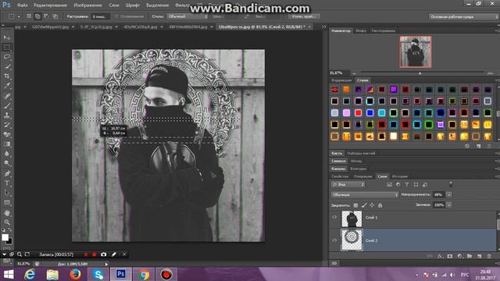The height and width of the screenshot is (281, 500).
Task: Select the Crop tool
Action: (7, 76)
